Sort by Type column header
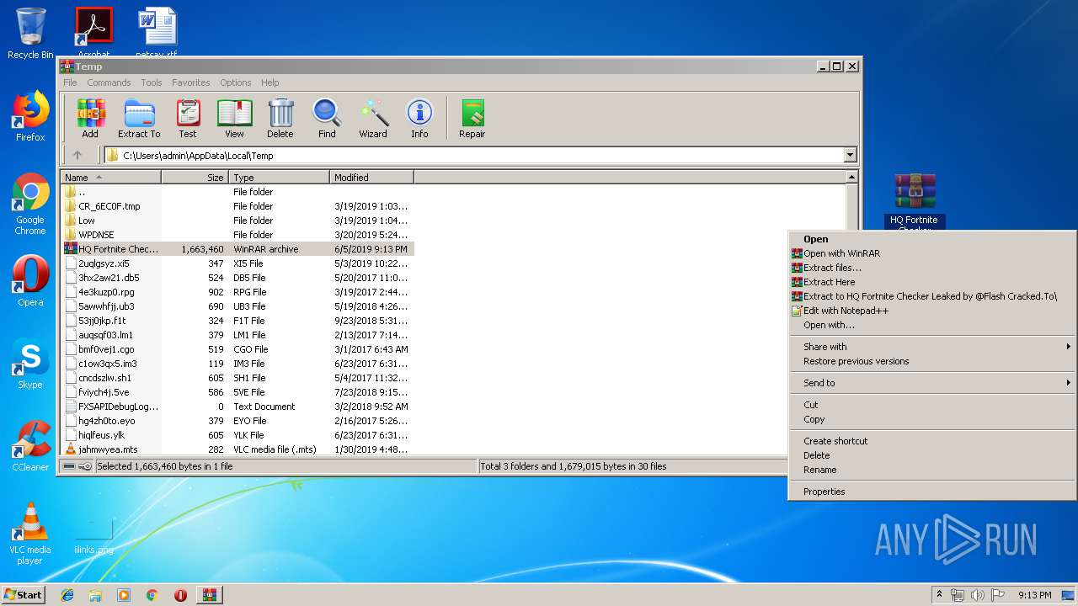The height and width of the screenshot is (606, 1078). (x=279, y=178)
